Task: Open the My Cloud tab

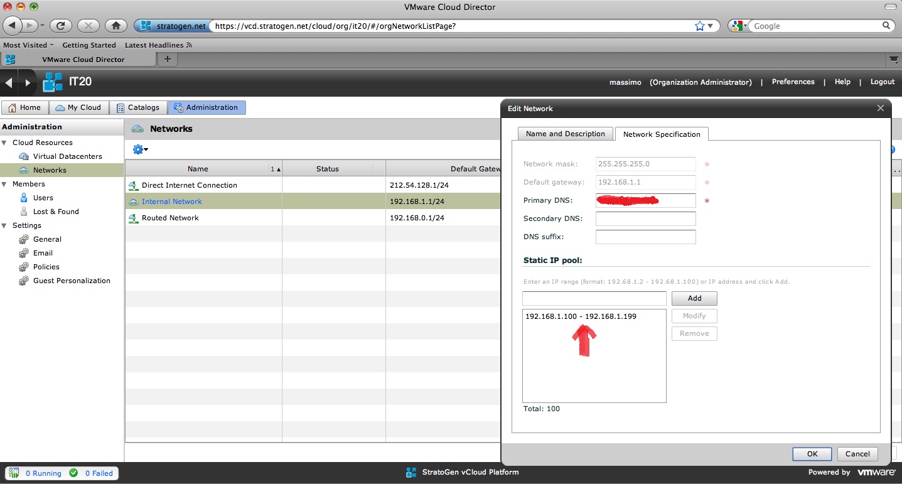Action: 78,107
